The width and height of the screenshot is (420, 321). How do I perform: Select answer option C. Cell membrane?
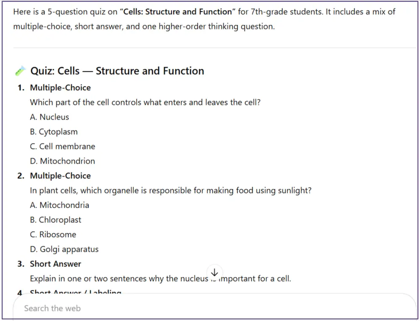(62, 146)
